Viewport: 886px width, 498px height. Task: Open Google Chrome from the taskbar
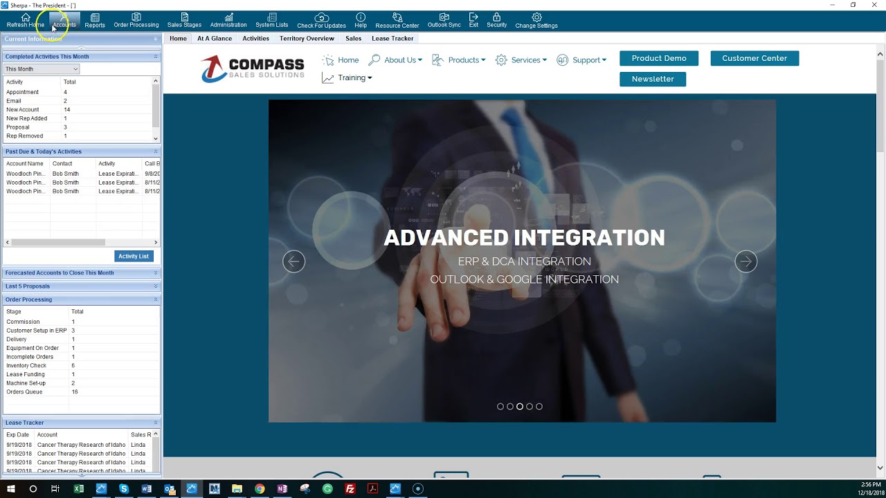pos(260,488)
